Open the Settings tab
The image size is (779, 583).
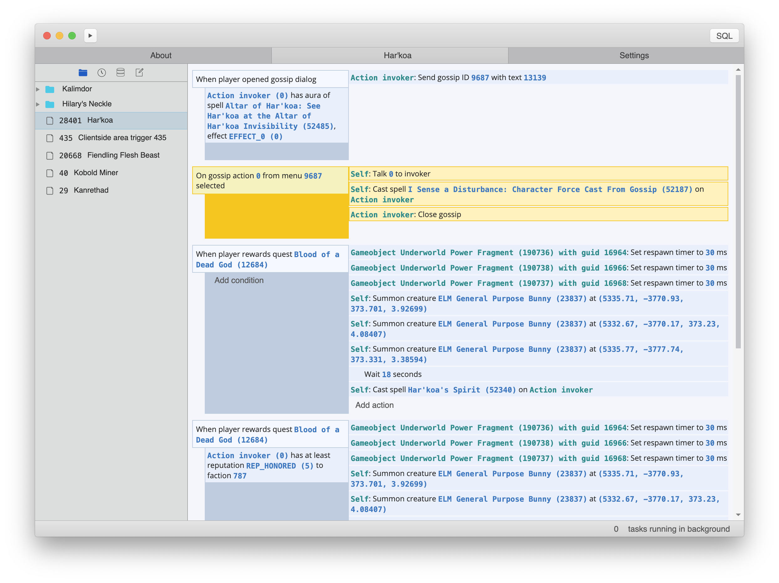[x=633, y=55]
